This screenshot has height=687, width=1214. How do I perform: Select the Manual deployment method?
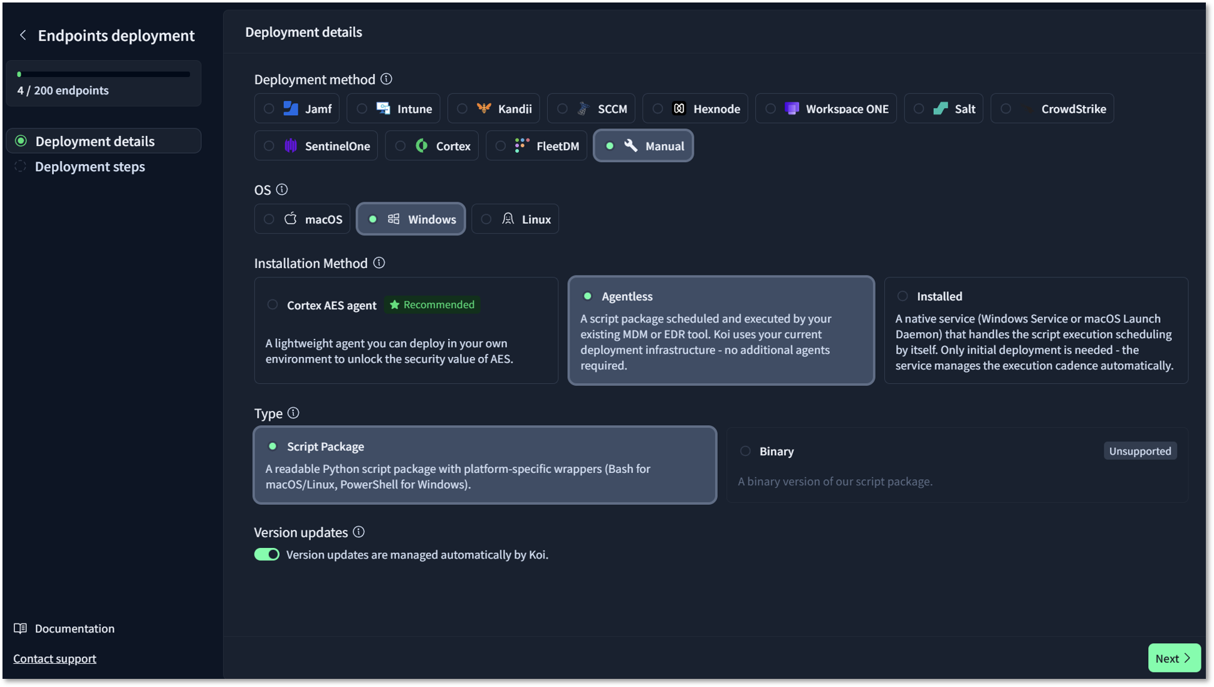643,146
